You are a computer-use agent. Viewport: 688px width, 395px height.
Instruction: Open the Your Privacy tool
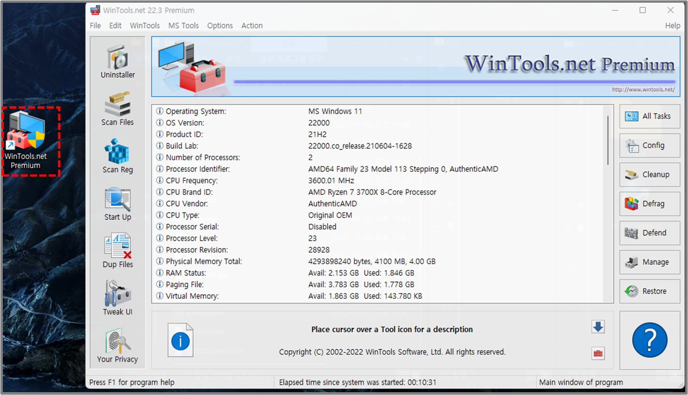pyautogui.click(x=118, y=346)
